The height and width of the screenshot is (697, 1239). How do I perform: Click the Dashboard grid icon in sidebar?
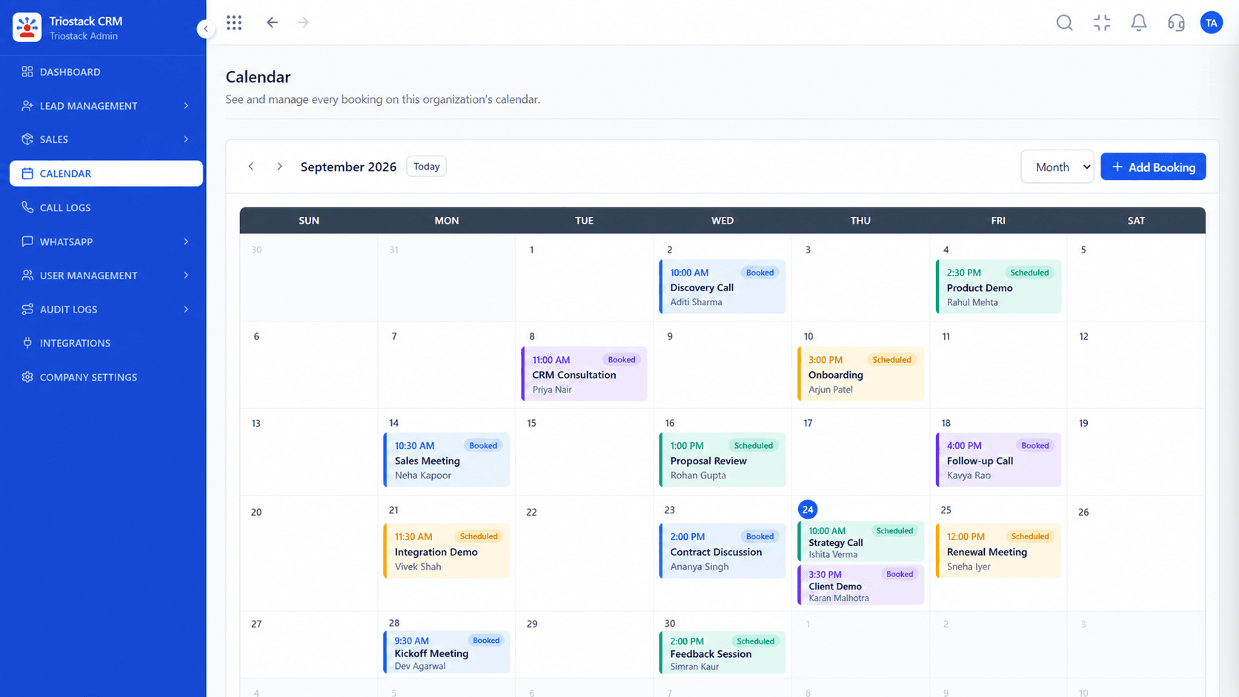pos(27,72)
